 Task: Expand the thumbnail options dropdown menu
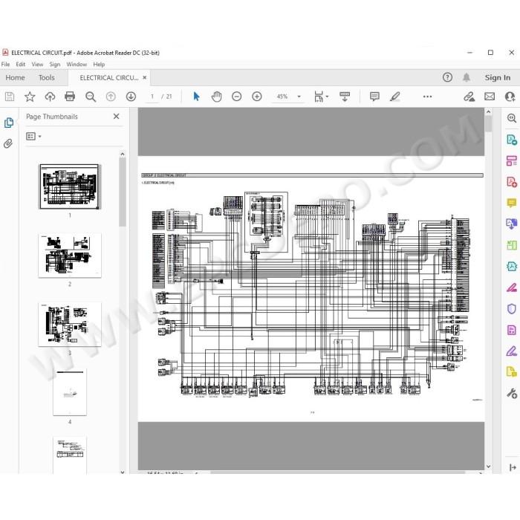coord(33,136)
